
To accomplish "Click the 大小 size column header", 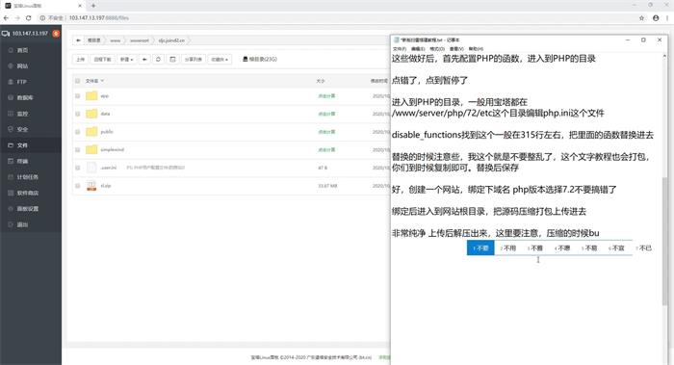I will pos(321,81).
